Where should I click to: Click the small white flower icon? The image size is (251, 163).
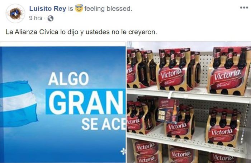123,151
